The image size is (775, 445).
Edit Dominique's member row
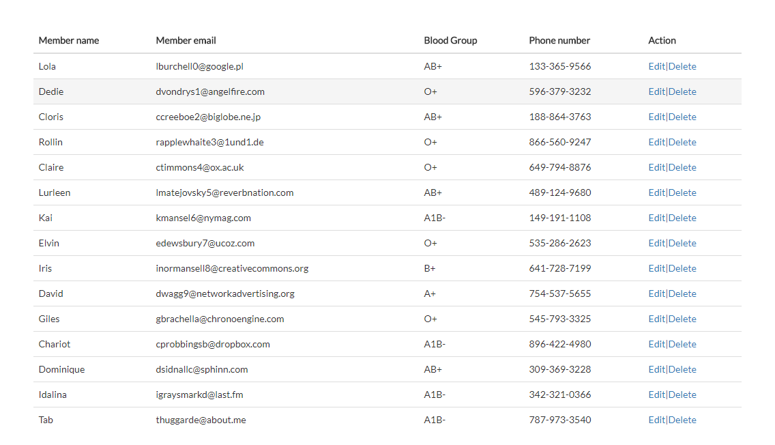(656, 369)
